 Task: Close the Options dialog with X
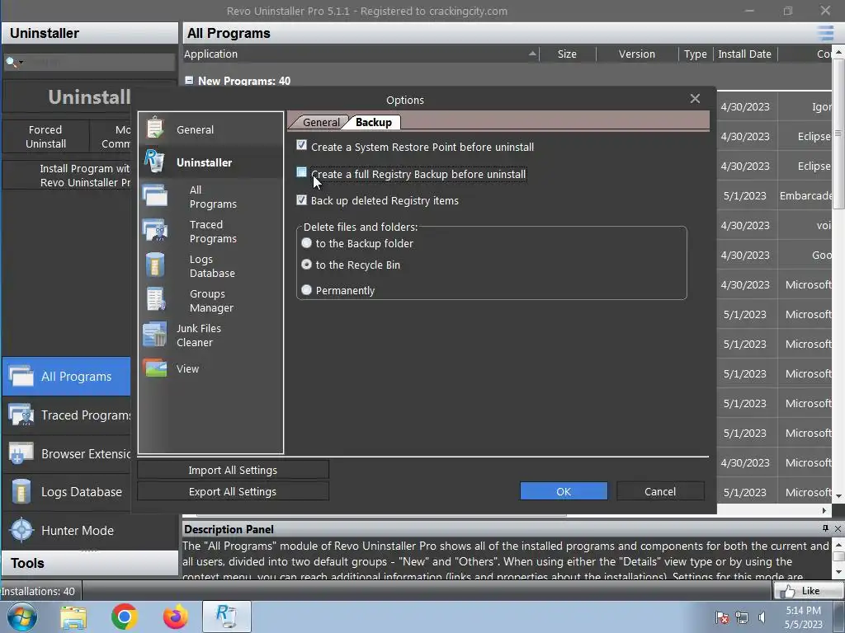pyautogui.click(x=695, y=99)
